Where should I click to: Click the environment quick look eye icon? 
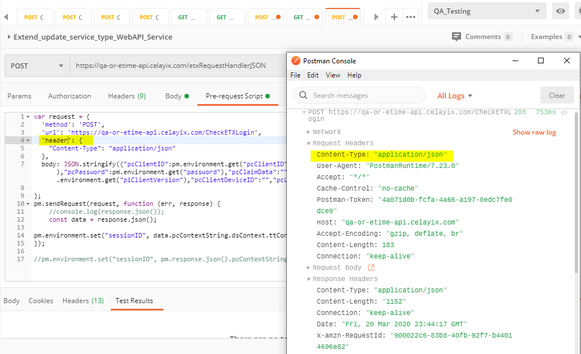[561, 11]
